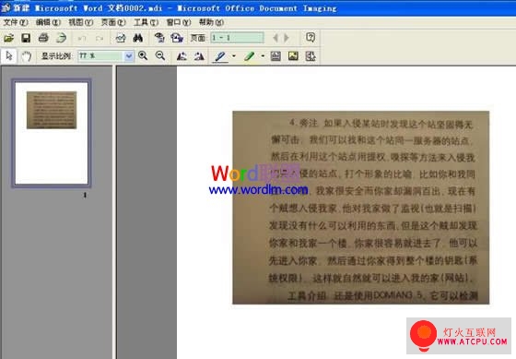Click the help question mark button
This screenshot has width=516, height=359.
coord(310,38)
